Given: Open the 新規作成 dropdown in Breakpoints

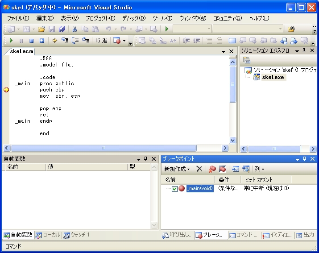Looking at the screenshot, I should (177, 169).
